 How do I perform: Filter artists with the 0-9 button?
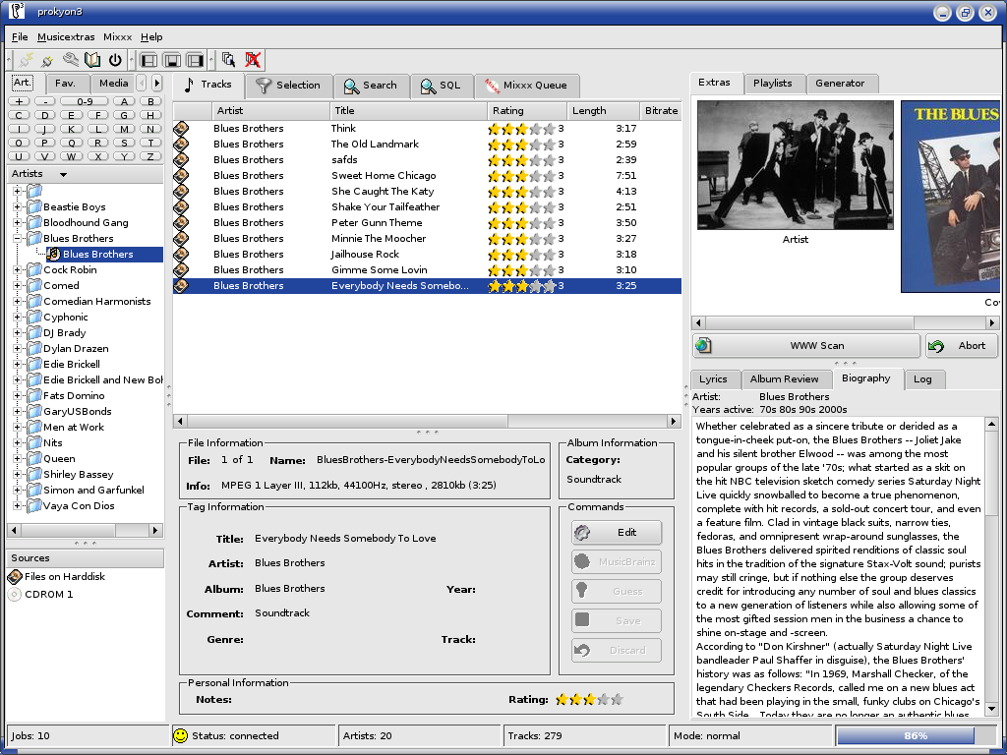coord(85,101)
